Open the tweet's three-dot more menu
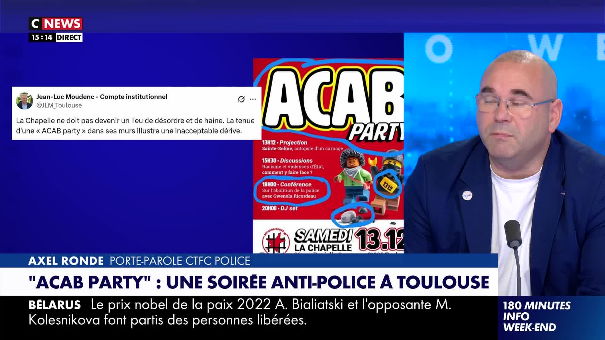 [253, 99]
